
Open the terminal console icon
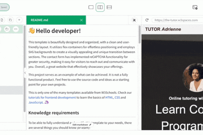[x=195, y=7]
